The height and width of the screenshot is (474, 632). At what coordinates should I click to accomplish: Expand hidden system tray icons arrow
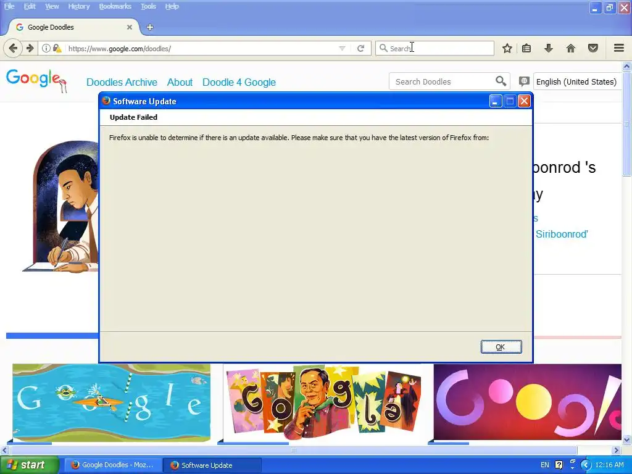[586, 465]
